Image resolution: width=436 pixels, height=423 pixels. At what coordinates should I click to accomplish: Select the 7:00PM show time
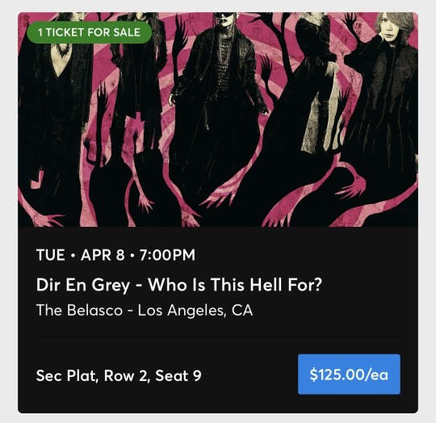point(168,255)
